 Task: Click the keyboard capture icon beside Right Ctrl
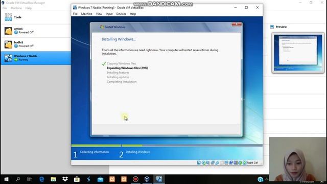click(x=245, y=163)
